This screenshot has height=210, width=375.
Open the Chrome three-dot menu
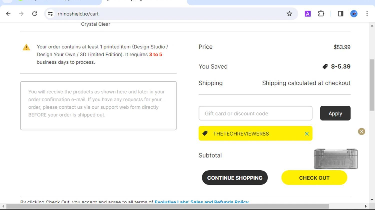pyautogui.click(x=367, y=14)
